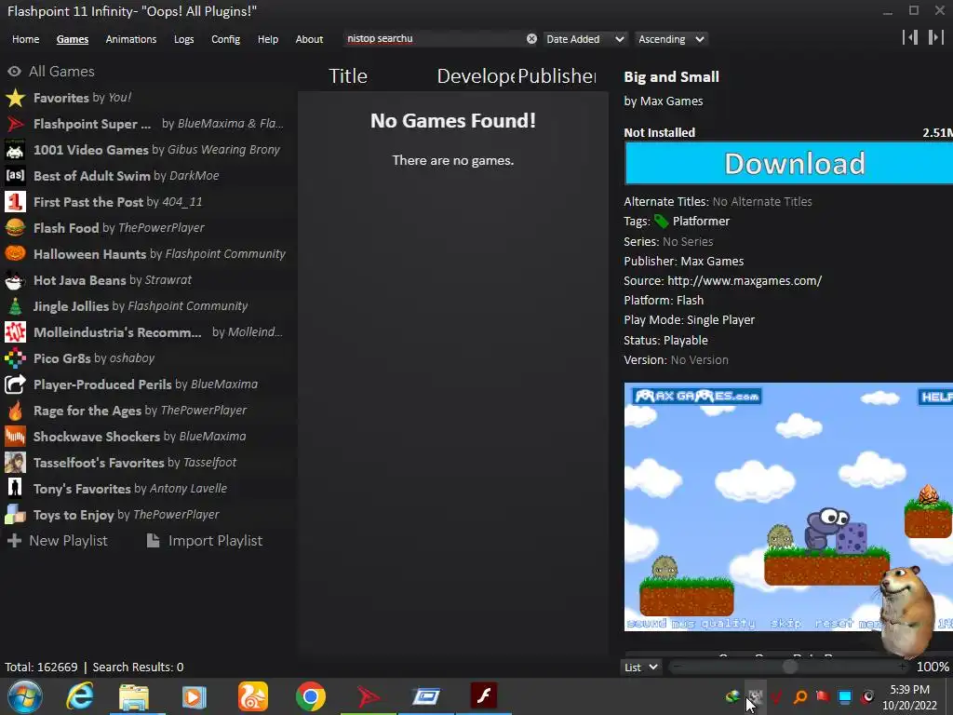Image resolution: width=953 pixels, height=715 pixels.
Task: Click the Tasselfoot's Favorites avatar icon
Action: (15, 463)
